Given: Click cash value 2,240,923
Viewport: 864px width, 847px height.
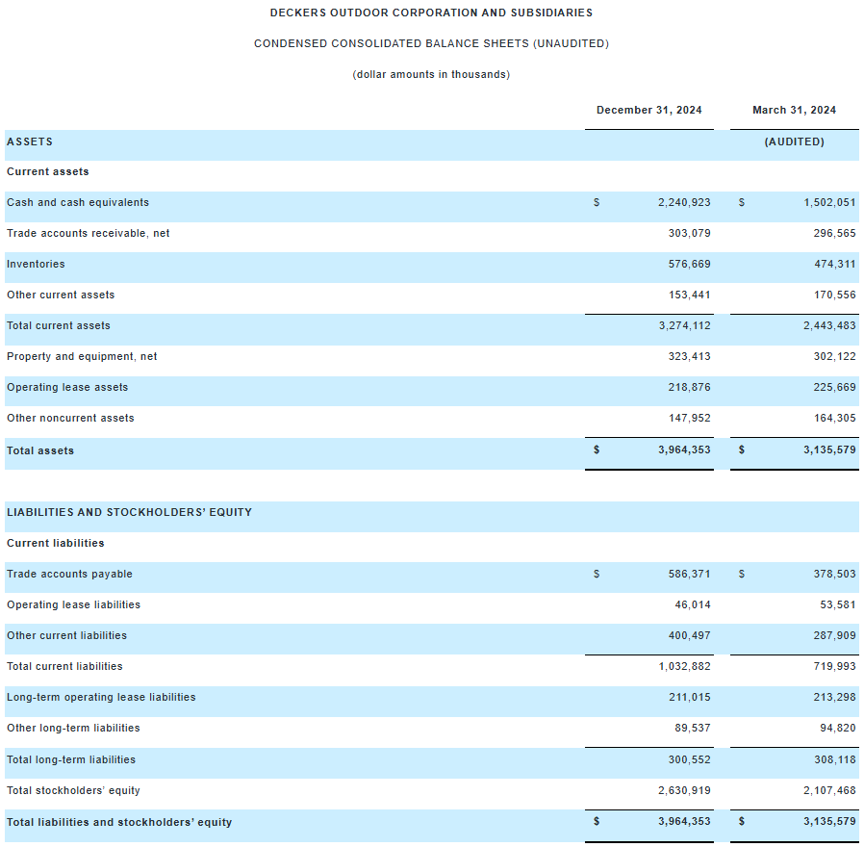Looking at the screenshot, I should tap(684, 202).
